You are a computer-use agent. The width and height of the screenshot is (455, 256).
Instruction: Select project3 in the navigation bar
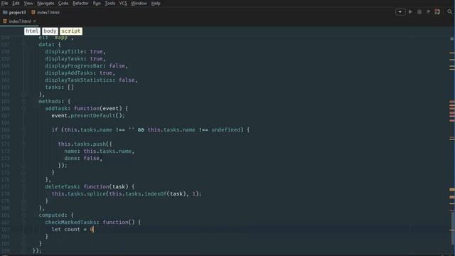[x=17, y=13]
